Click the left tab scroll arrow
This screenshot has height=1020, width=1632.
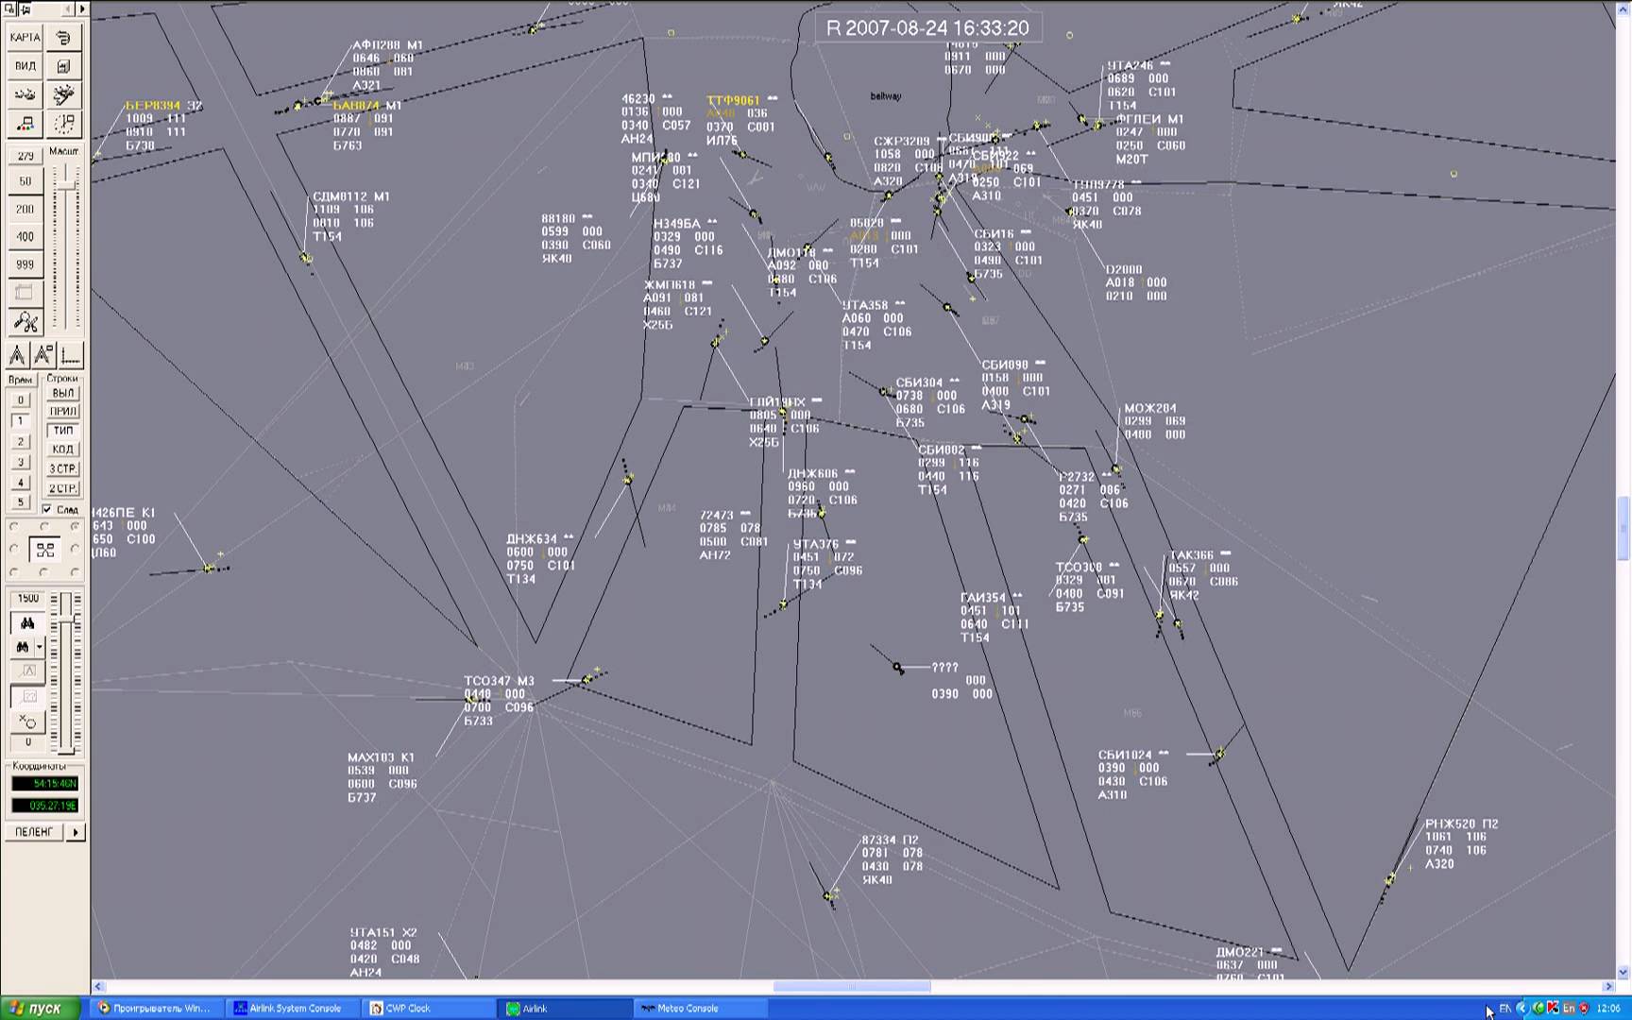point(70,8)
